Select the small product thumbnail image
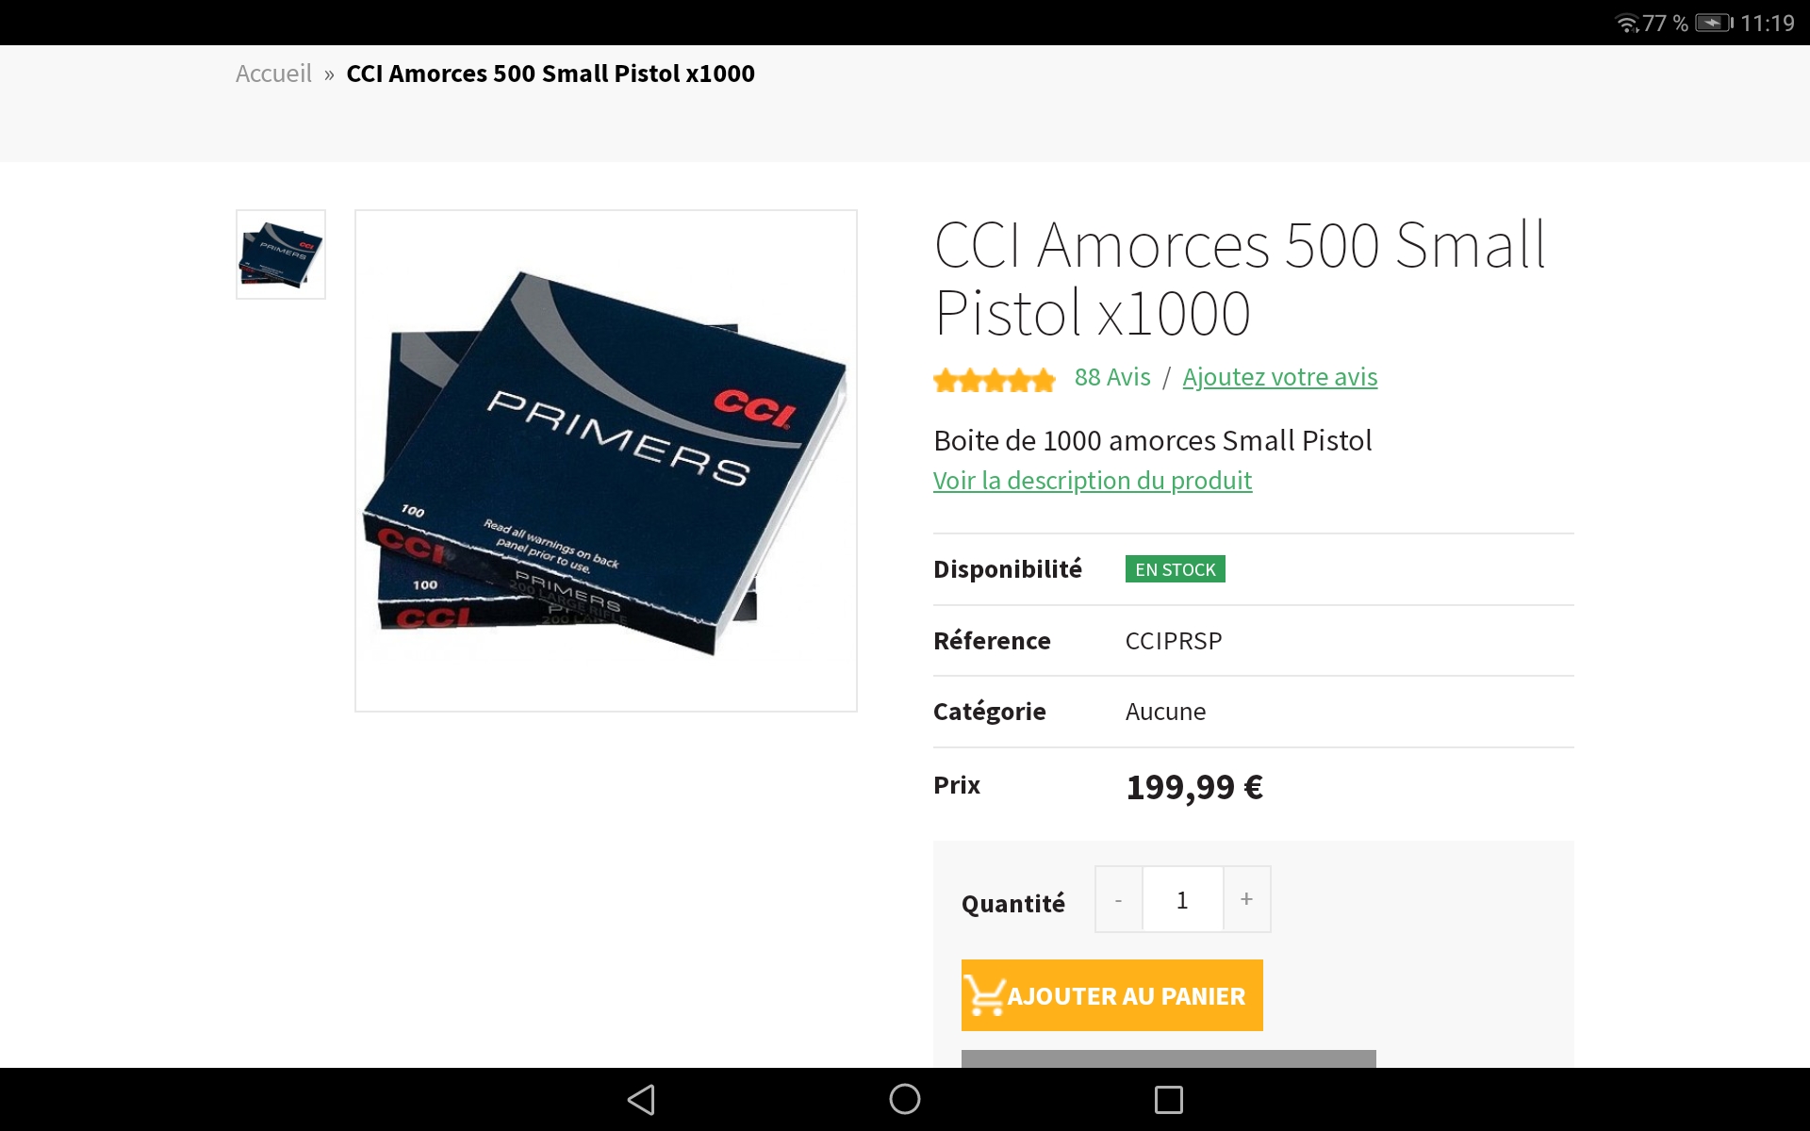Image resolution: width=1810 pixels, height=1131 pixels. (281, 254)
